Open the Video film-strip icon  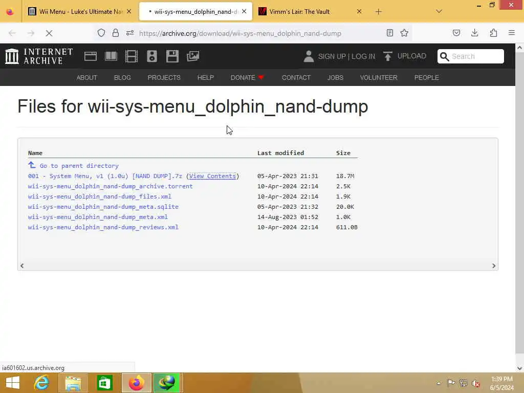(132, 56)
